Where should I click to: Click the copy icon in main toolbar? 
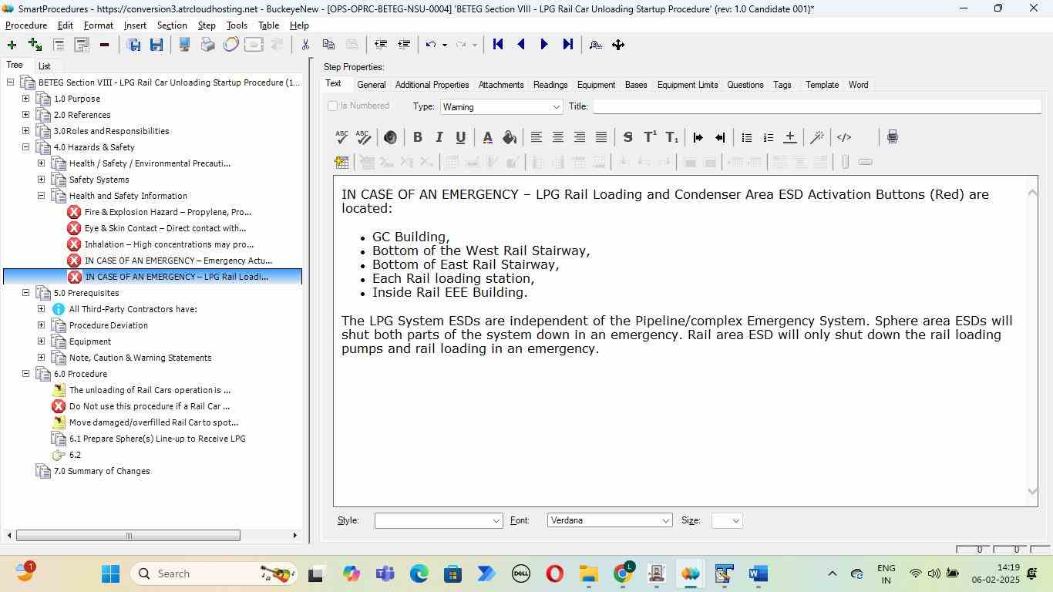328,45
